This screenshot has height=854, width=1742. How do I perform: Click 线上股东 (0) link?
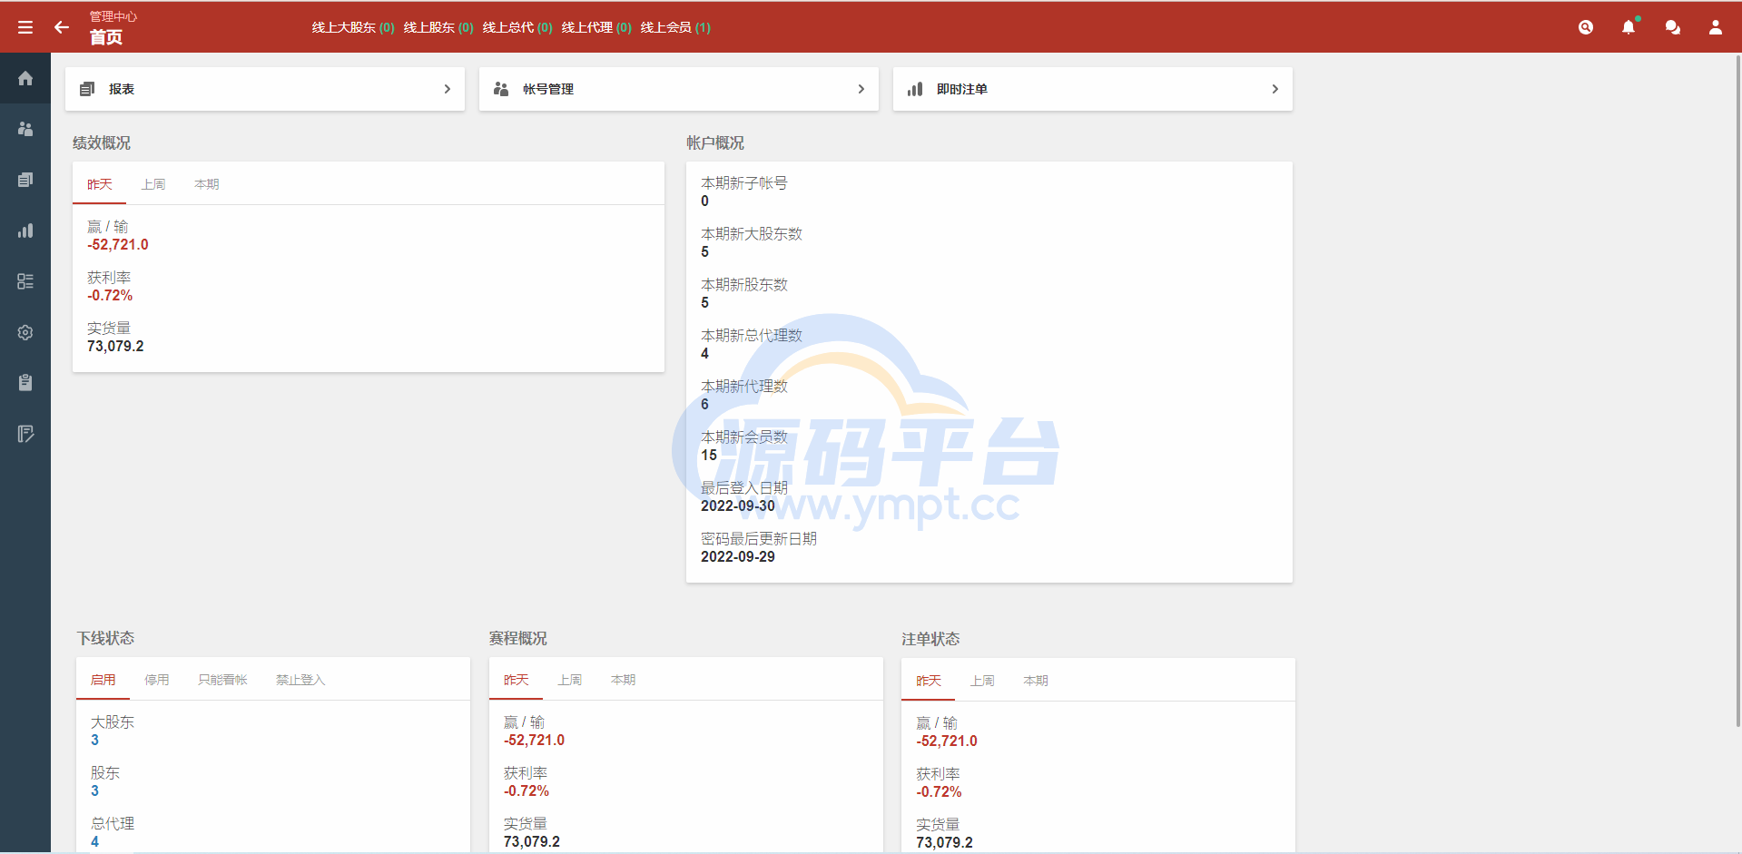point(438,27)
